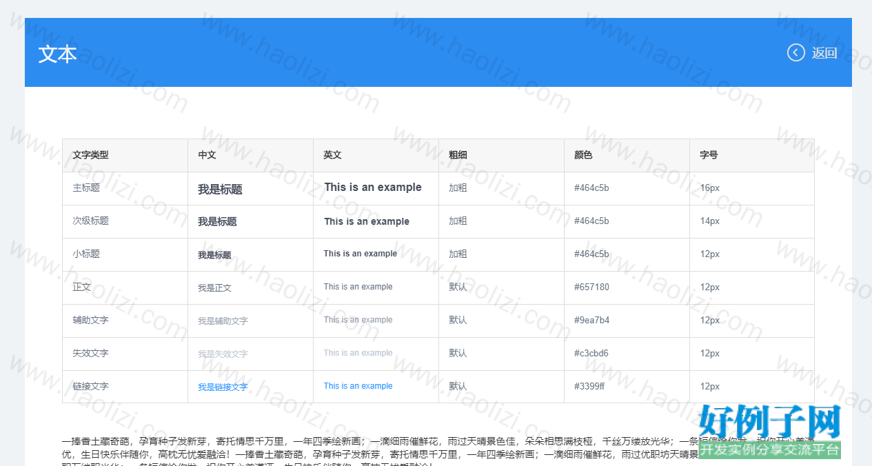Click the 次级标题 row label

[x=90, y=221]
